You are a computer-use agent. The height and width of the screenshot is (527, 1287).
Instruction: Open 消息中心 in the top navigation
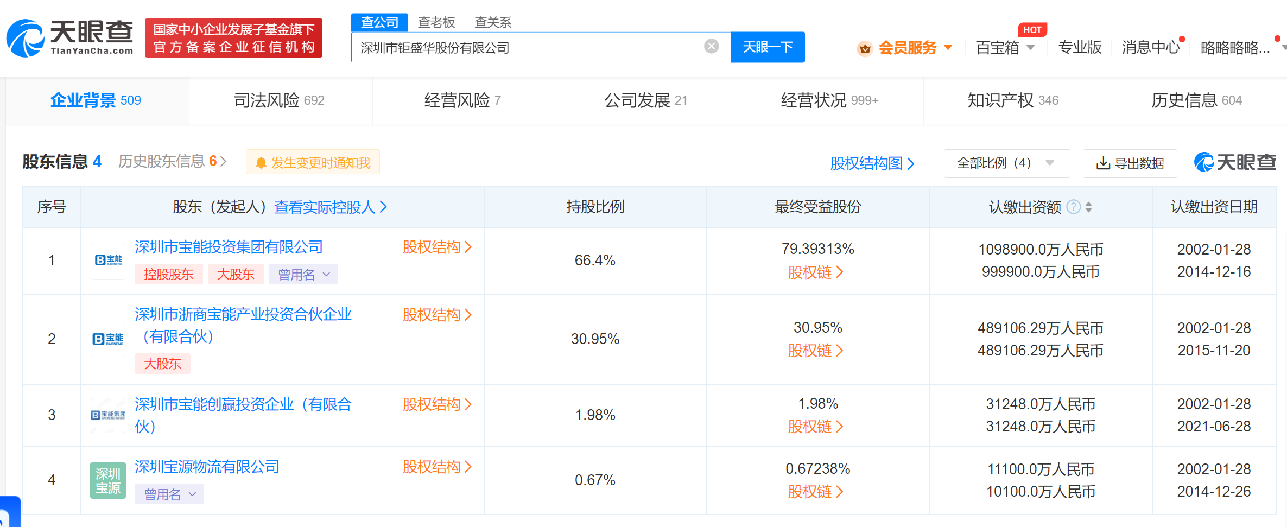click(1151, 47)
